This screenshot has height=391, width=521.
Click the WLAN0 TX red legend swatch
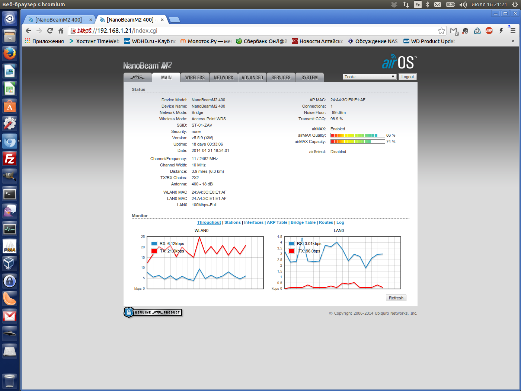click(x=154, y=251)
